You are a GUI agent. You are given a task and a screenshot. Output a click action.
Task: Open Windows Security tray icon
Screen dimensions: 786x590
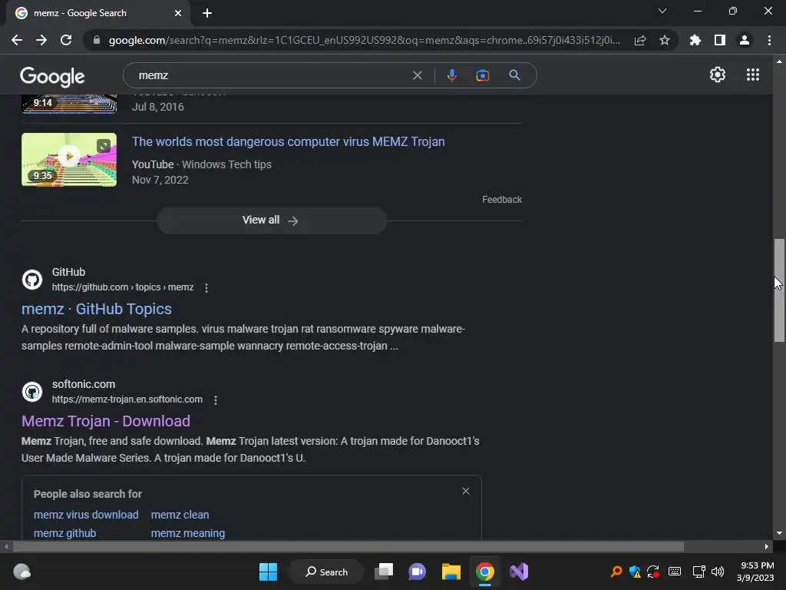635,572
